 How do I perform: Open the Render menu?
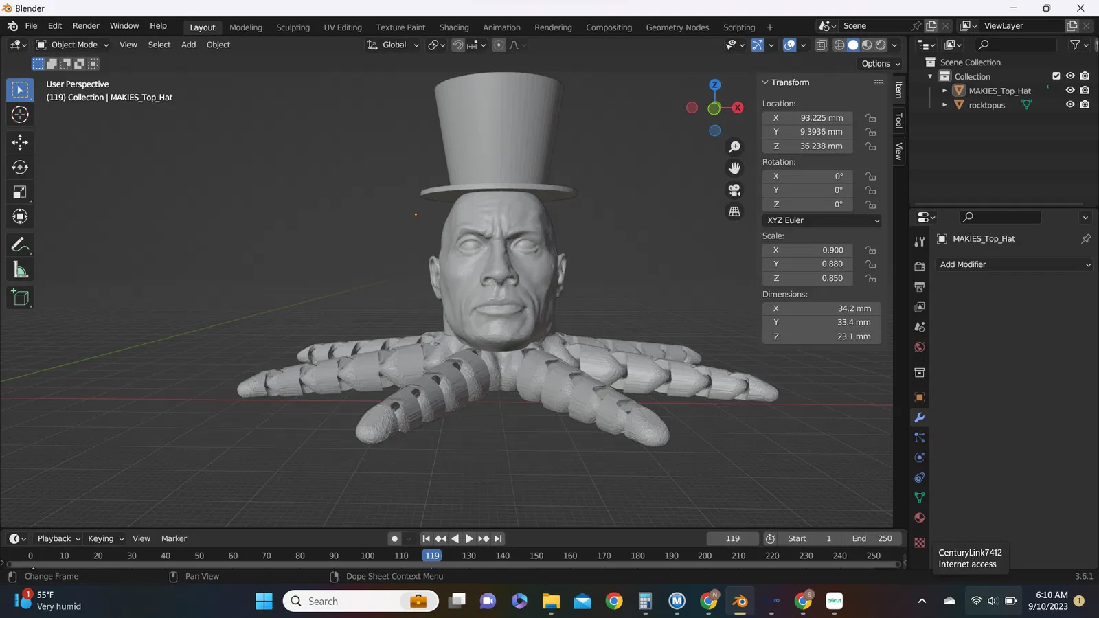86,26
